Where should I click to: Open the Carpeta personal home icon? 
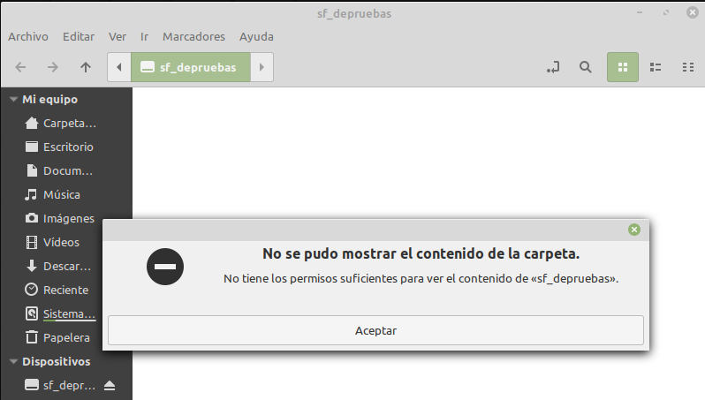tap(32, 123)
